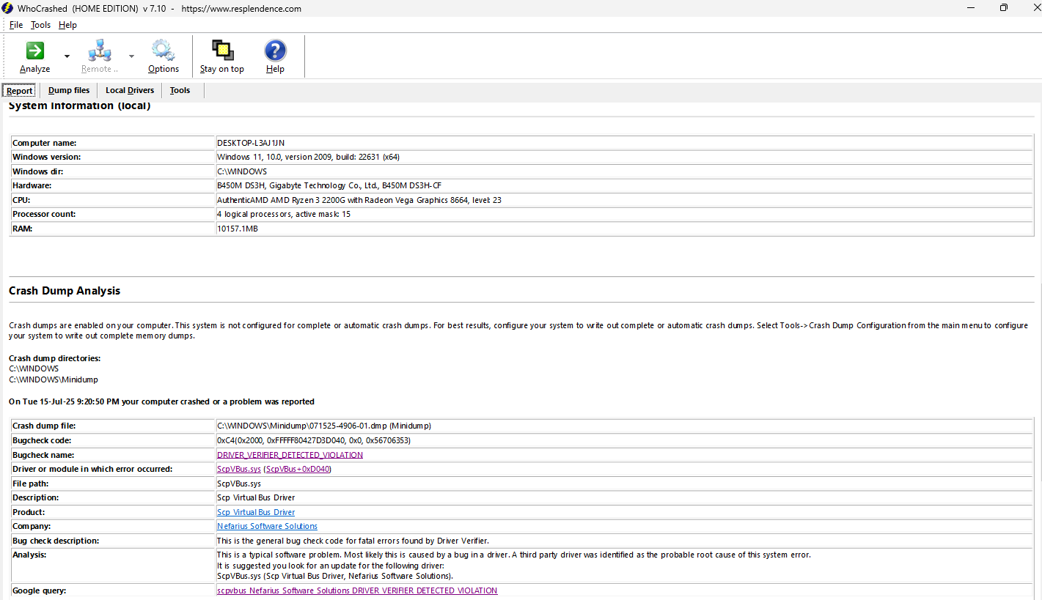Switch to the Dump files tab
Image resolution: width=1042 pixels, height=600 pixels.
pos(69,91)
